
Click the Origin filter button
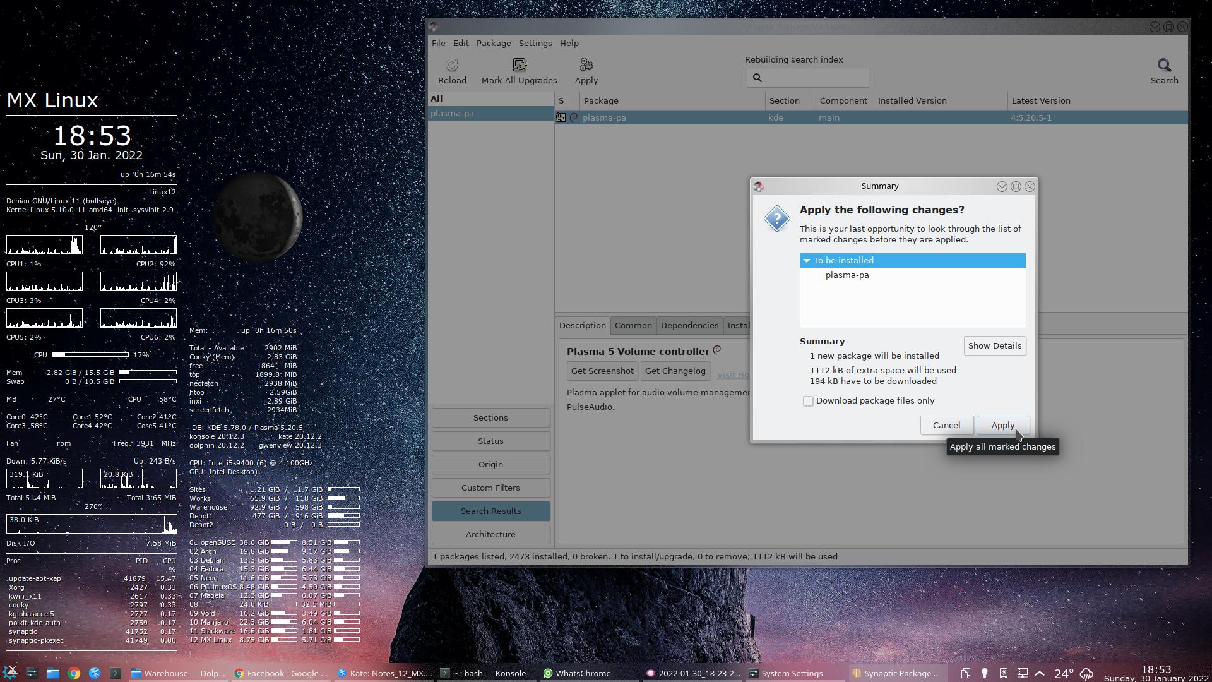point(490,464)
